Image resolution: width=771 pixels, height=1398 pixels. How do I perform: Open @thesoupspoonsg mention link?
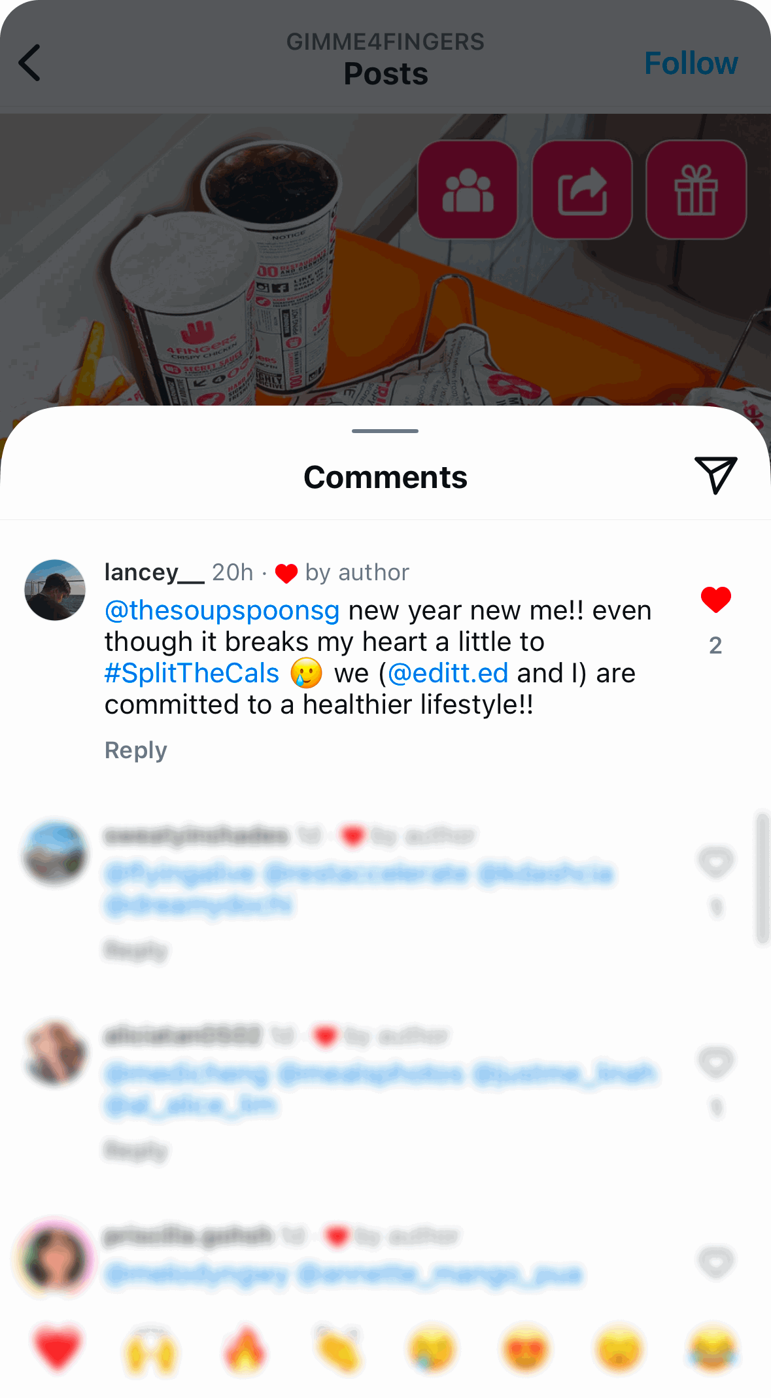pyautogui.click(x=222, y=610)
